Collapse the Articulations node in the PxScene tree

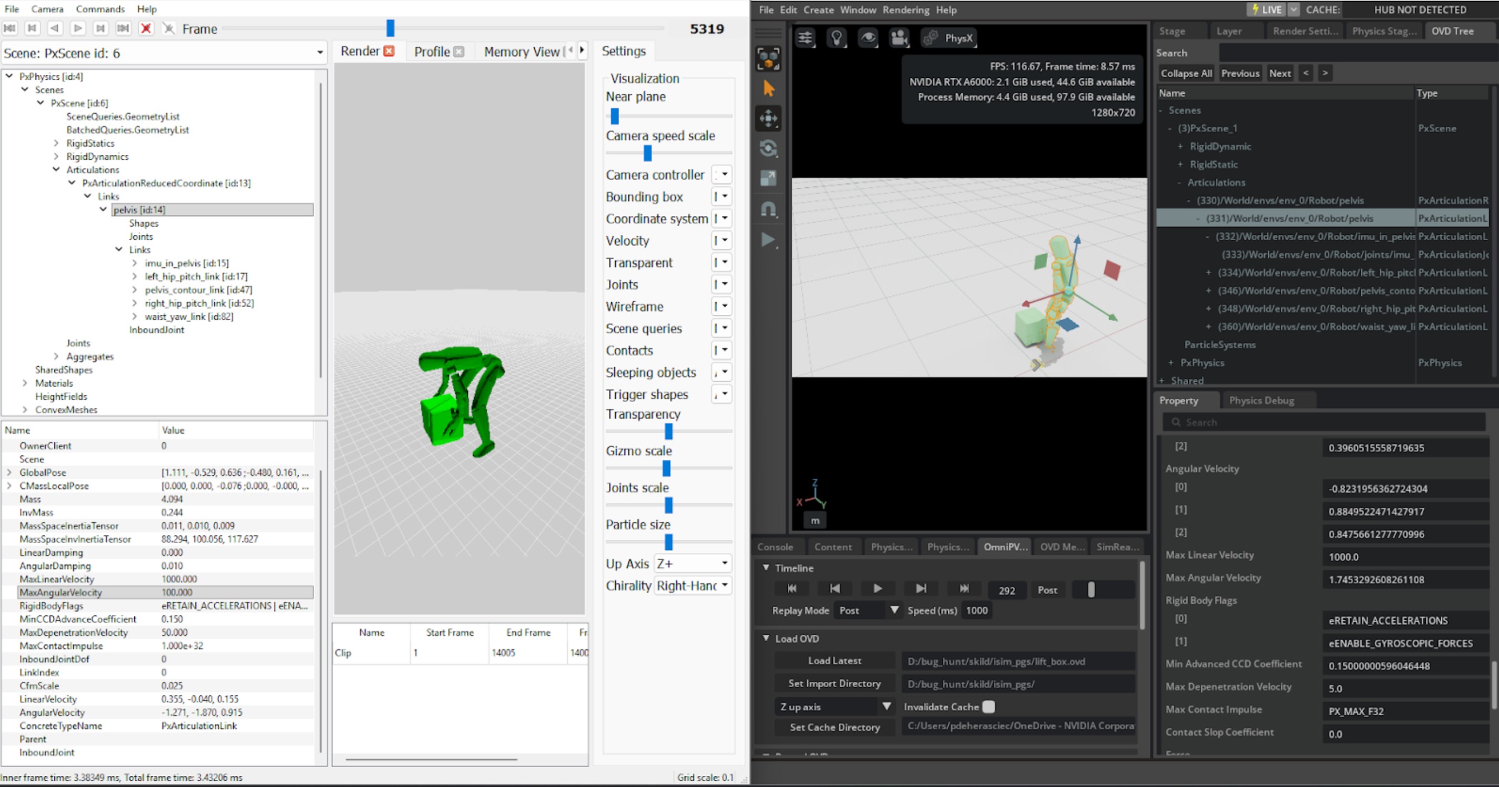pyautogui.click(x=57, y=169)
